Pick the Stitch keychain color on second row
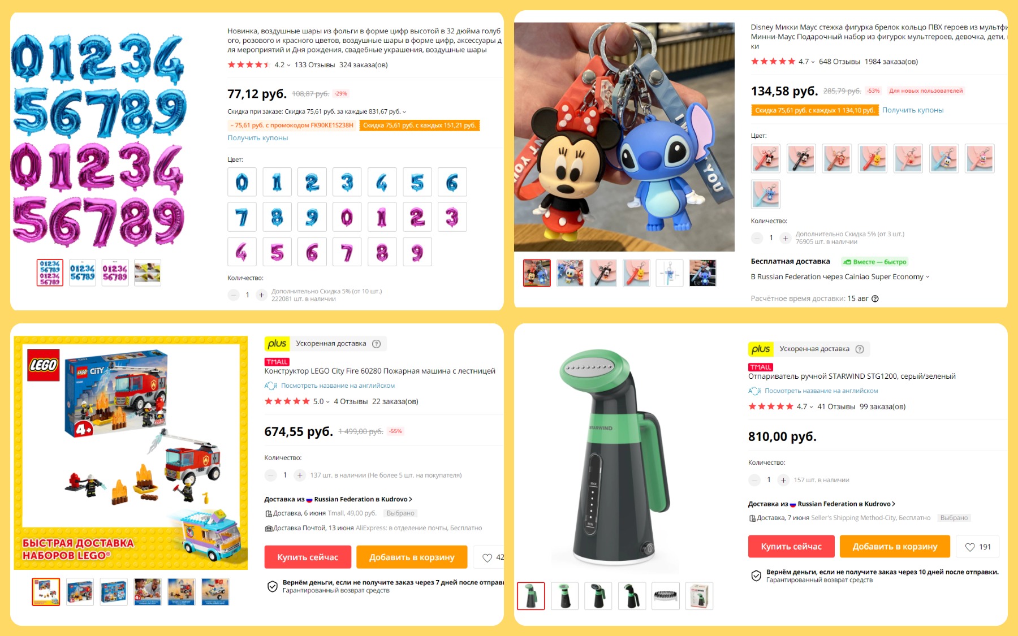This screenshot has width=1018, height=636. (766, 194)
